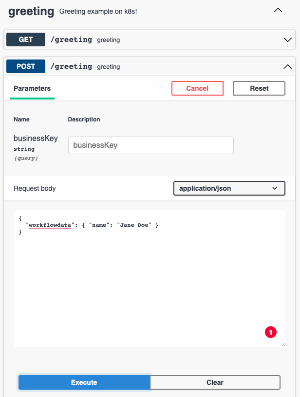The width and height of the screenshot is (300, 397).
Task: Click the Cancel button
Action: point(197,88)
